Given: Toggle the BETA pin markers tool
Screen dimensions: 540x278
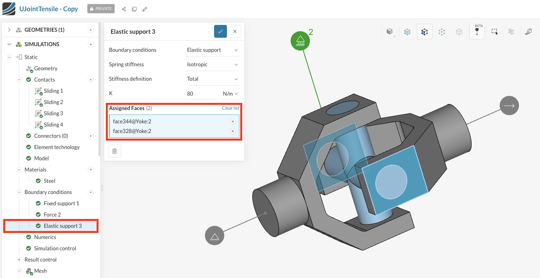Looking at the screenshot, I should tap(477, 31).
